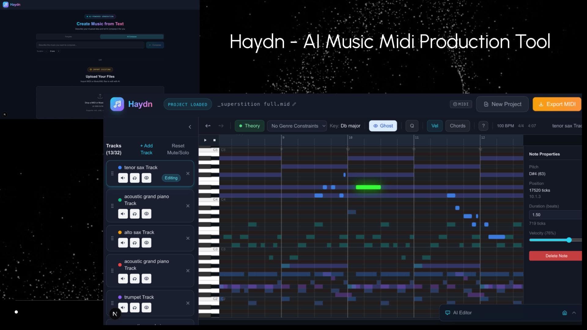Mute the first acoustic grand piano Track
Viewport: 587px width, 330px height.
click(123, 214)
